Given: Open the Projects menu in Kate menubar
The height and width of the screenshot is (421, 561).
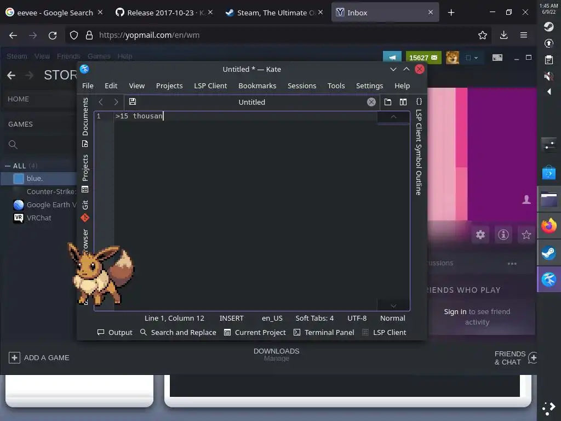Looking at the screenshot, I should tap(169, 86).
